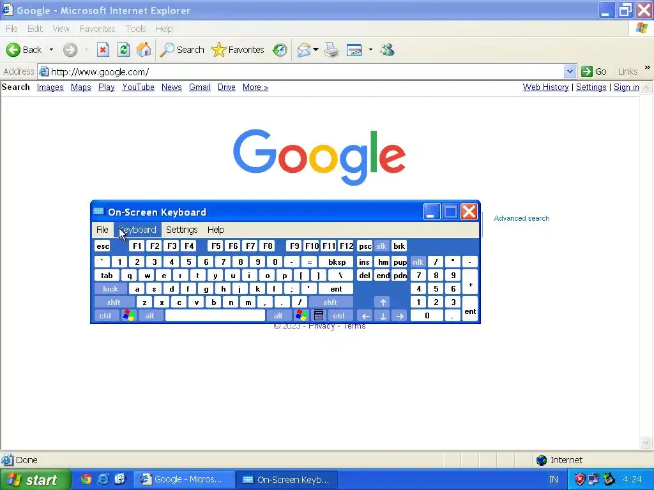Screen dimensions: 654x490
Task: Open the Web History link
Action: pyautogui.click(x=545, y=87)
